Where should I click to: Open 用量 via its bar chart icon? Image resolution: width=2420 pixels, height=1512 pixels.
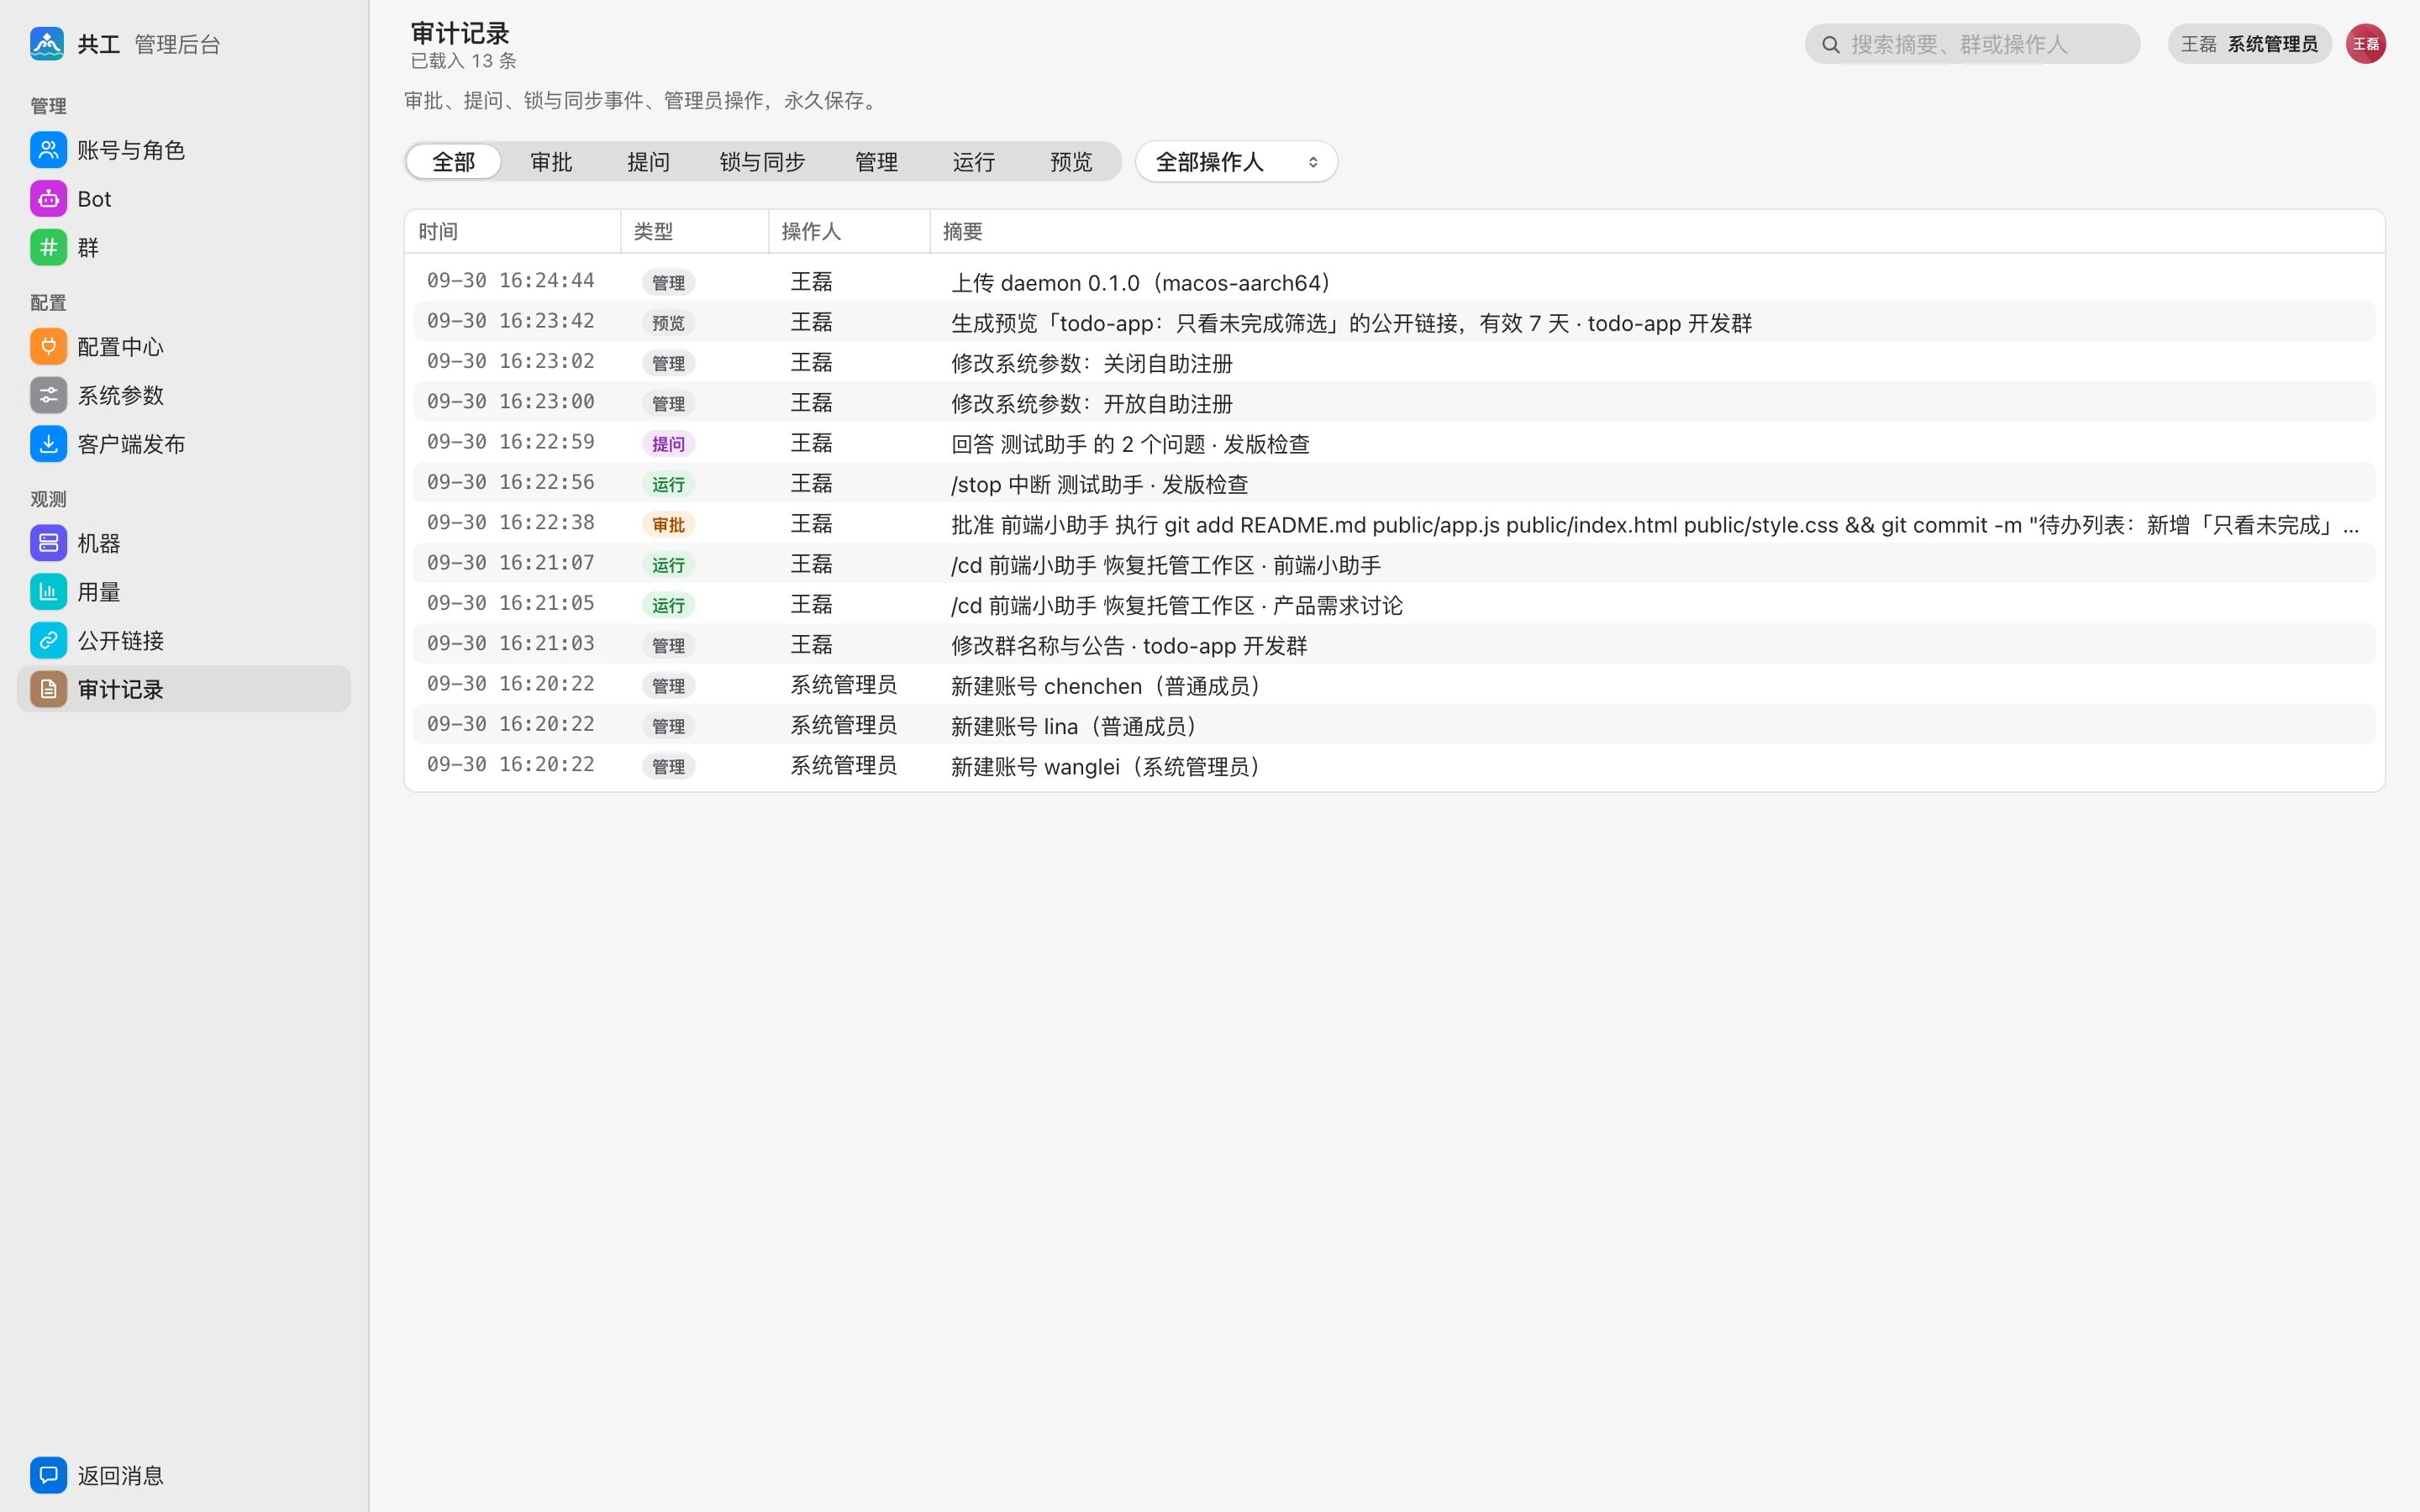(48, 592)
